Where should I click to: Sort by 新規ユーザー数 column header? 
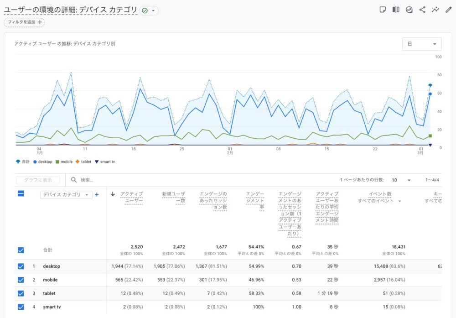[173, 197]
